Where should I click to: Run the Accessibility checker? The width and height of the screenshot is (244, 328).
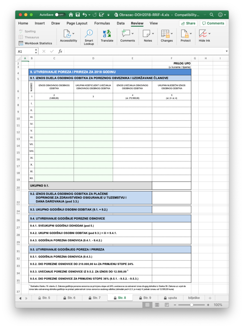(68, 37)
